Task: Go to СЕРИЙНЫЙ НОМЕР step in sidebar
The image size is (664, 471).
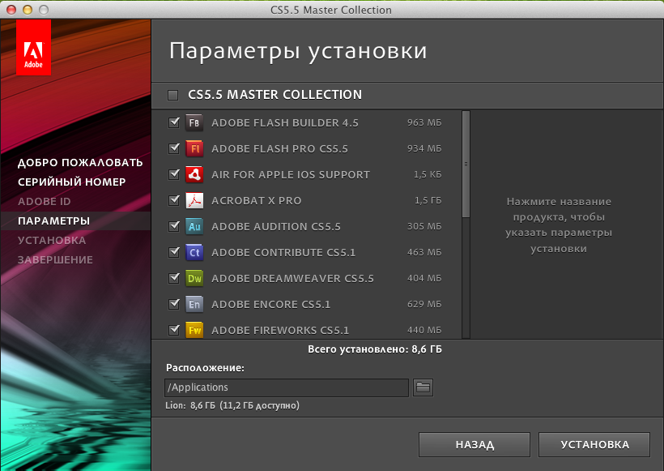Action: tap(71, 182)
